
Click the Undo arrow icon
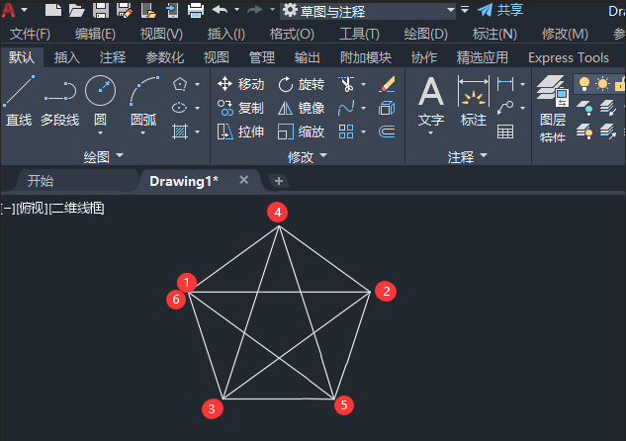point(220,9)
